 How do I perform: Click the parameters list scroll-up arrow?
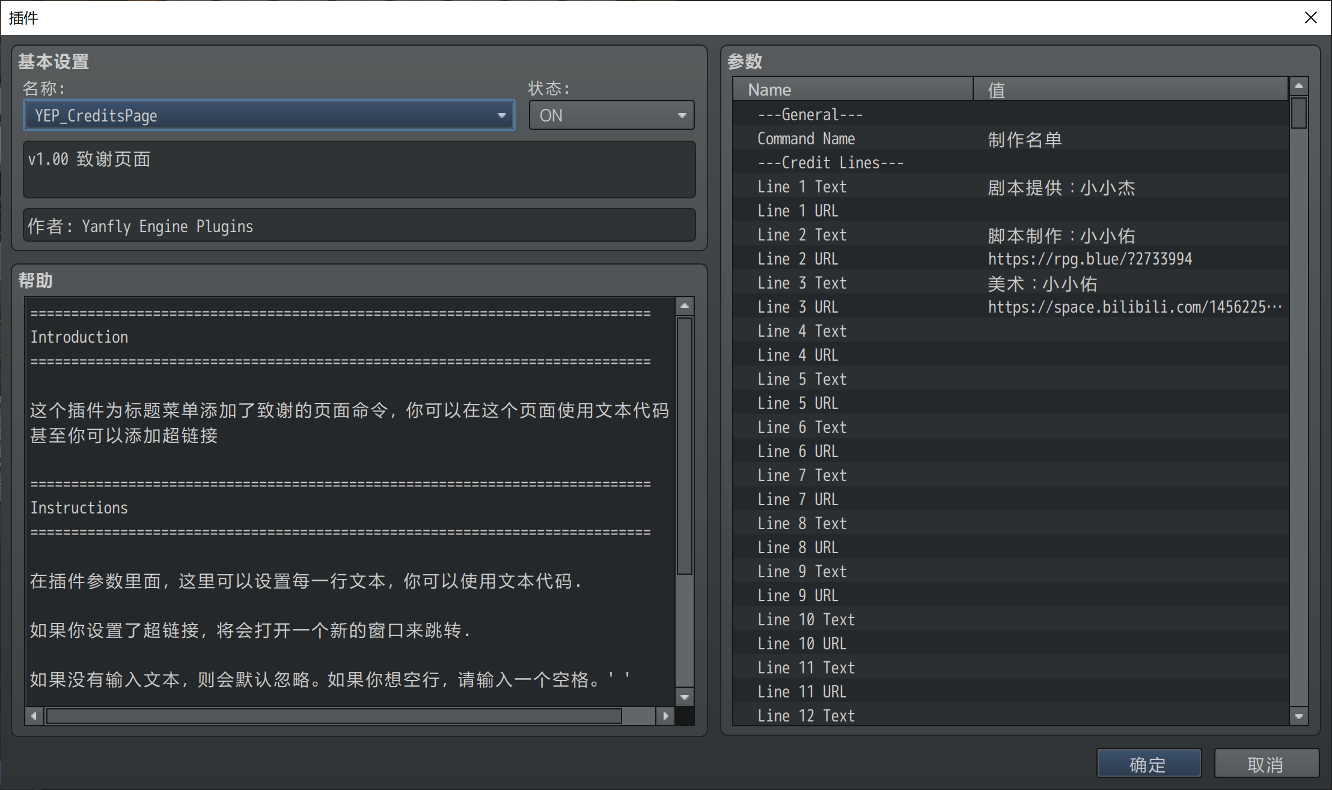[x=1299, y=86]
